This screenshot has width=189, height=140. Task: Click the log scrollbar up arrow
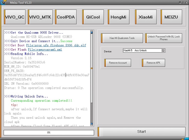click(x=92, y=32)
